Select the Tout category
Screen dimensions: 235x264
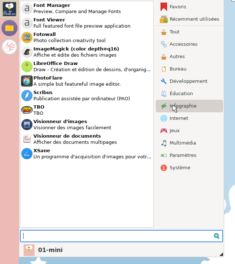tap(189, 32)
